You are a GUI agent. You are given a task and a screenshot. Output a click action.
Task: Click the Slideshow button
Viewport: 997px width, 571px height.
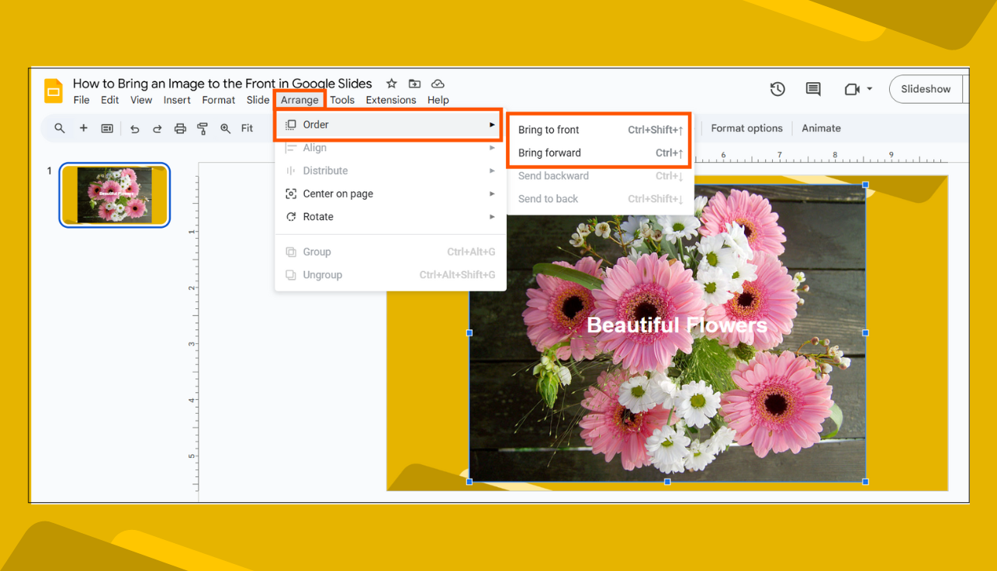[x=928, y=88]
